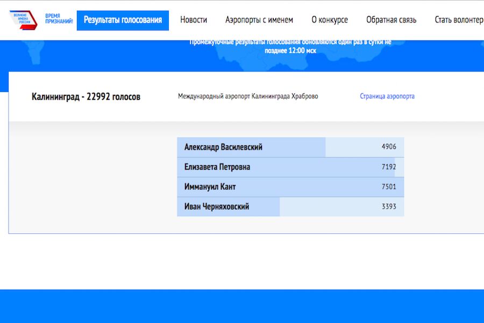484x323 pixels.
Task: Open the Аэропорты с именем section
Action: click(x=259, y=20)
